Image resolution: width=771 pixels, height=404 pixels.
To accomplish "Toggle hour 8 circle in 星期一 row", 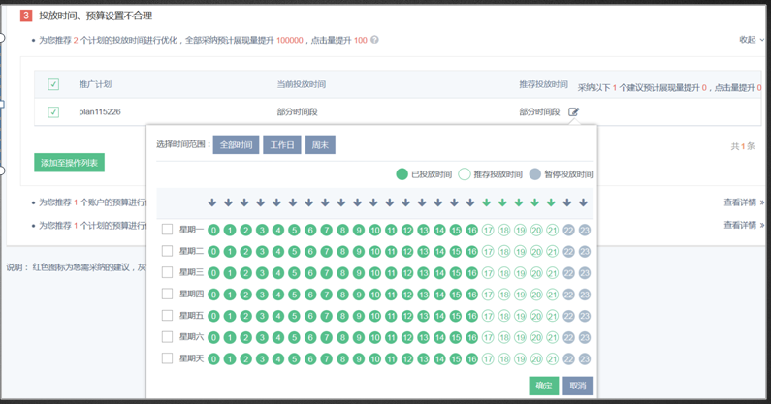I will point(342,231).
